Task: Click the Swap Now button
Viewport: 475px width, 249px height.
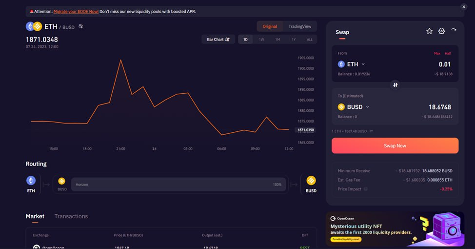Action: pyautogui.click(x=395, y=145)
